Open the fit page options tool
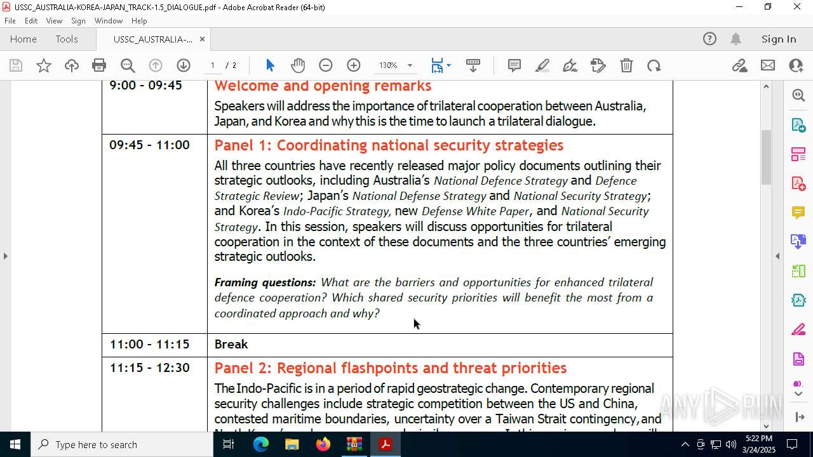Viewport: 813px width, 457px height. click(x=437, y=65)
